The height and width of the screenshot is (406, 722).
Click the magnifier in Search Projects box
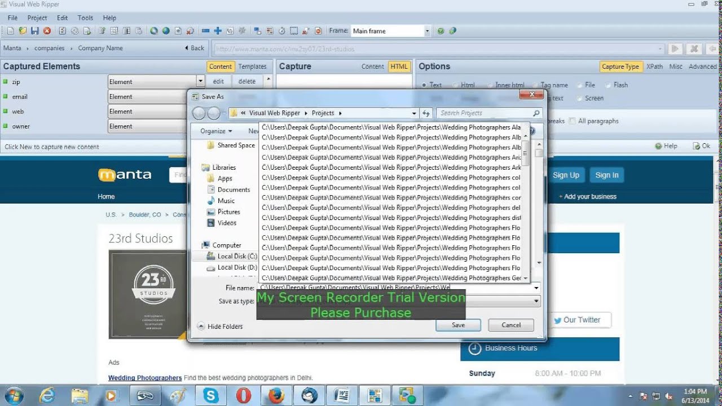536,113
